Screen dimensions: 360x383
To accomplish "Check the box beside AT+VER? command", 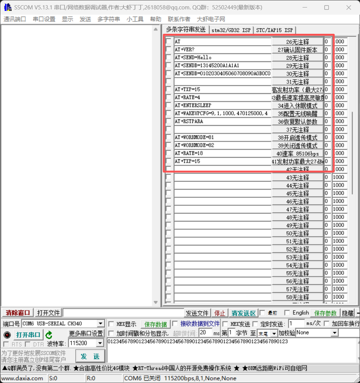I will (x=169, y=49).
